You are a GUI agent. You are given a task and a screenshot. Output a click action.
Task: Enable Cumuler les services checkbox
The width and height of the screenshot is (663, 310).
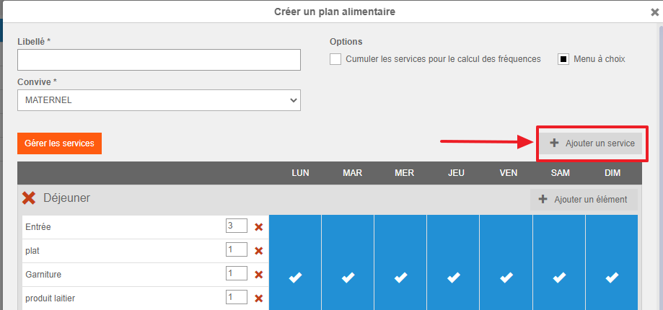pyautogui.click(x=335, y=59)
